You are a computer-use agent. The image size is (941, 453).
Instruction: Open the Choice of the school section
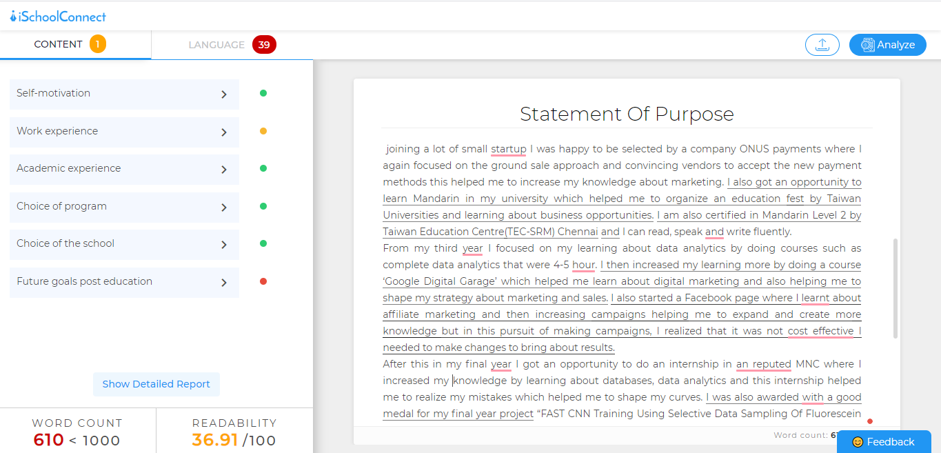click(124, 244)
